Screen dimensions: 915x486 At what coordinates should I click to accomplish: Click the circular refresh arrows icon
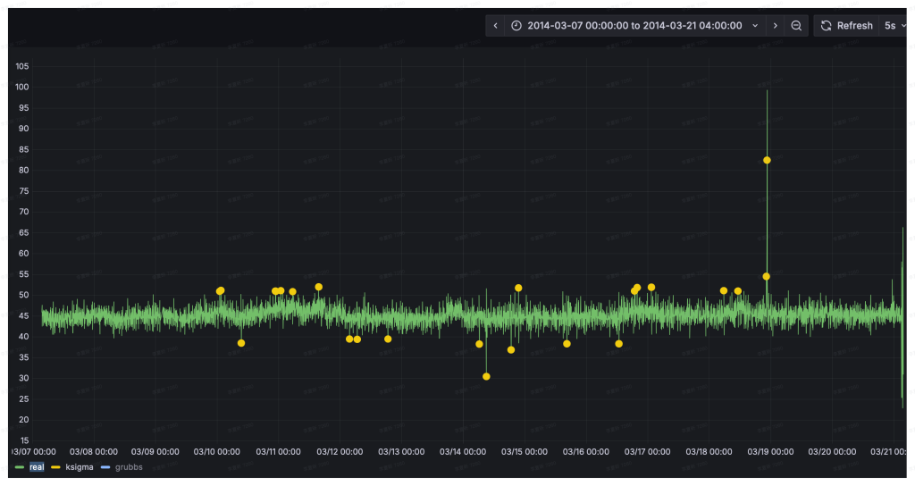pyautogui.click(x=826, y=26)
